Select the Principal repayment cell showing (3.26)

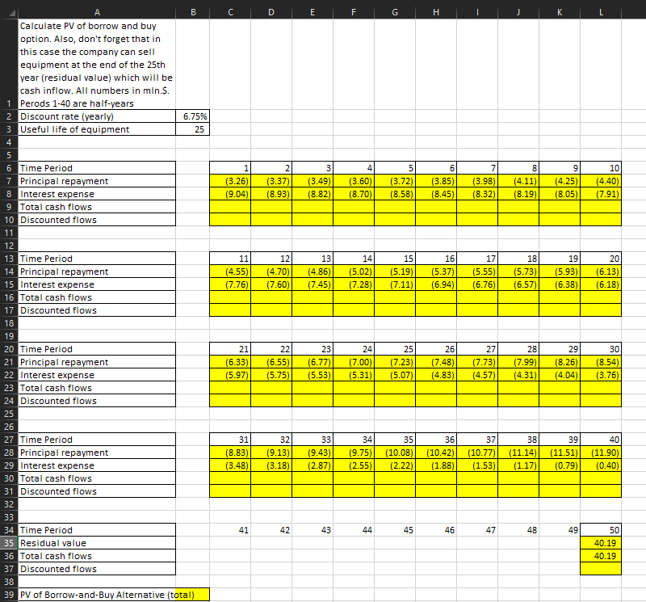[x=230, y=181]
